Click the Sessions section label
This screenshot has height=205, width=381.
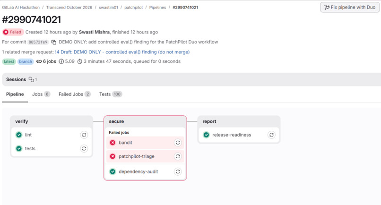[x=16, y=79]
